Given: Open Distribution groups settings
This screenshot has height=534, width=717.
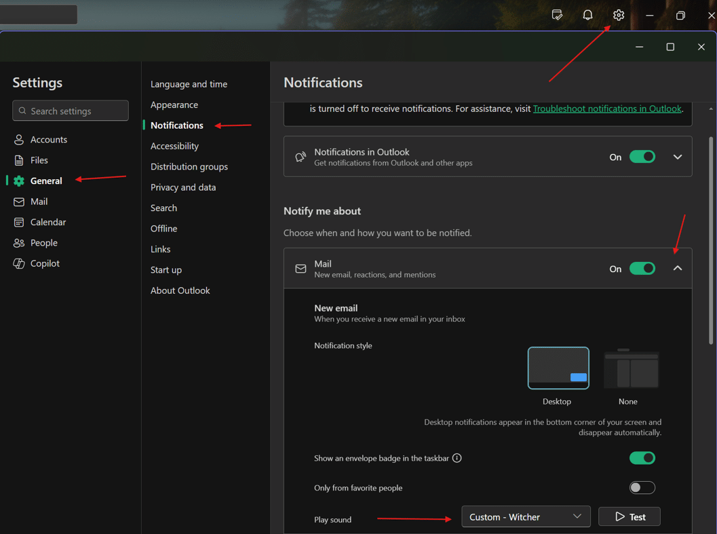Looking at the screenshot, I should point(189,166).
